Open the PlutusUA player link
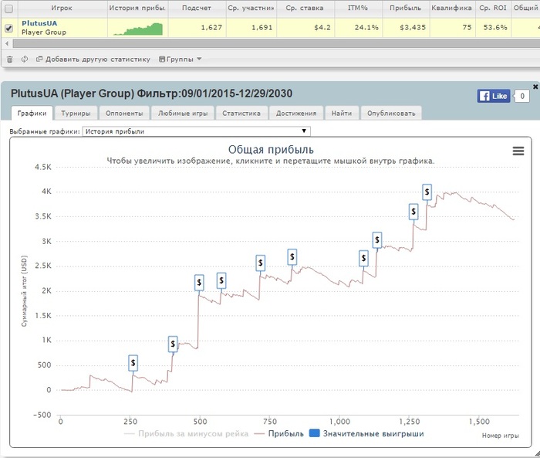Screen dimensions: 540x458 pyautogui.click(x=39, y=23)
